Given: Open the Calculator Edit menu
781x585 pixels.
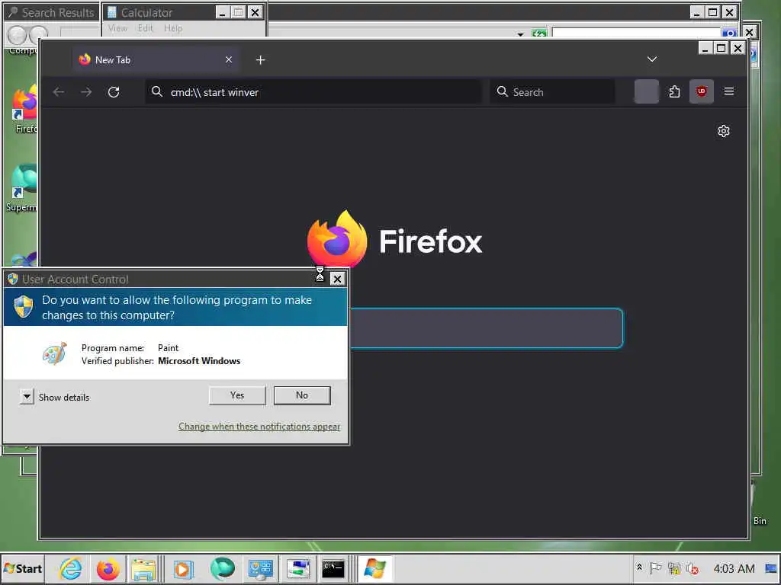Looking at the screenshot, I should (146, 28).
